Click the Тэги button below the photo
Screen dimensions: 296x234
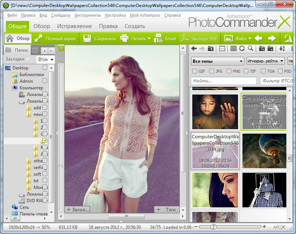tap(165, 210)
